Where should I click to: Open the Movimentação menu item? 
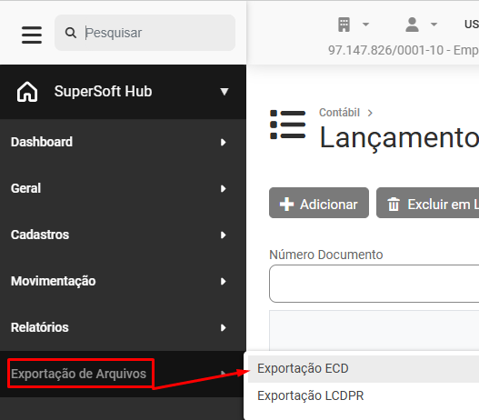123,281
